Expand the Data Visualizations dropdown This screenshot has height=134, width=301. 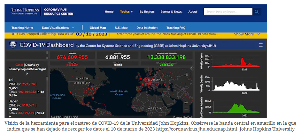58,28
